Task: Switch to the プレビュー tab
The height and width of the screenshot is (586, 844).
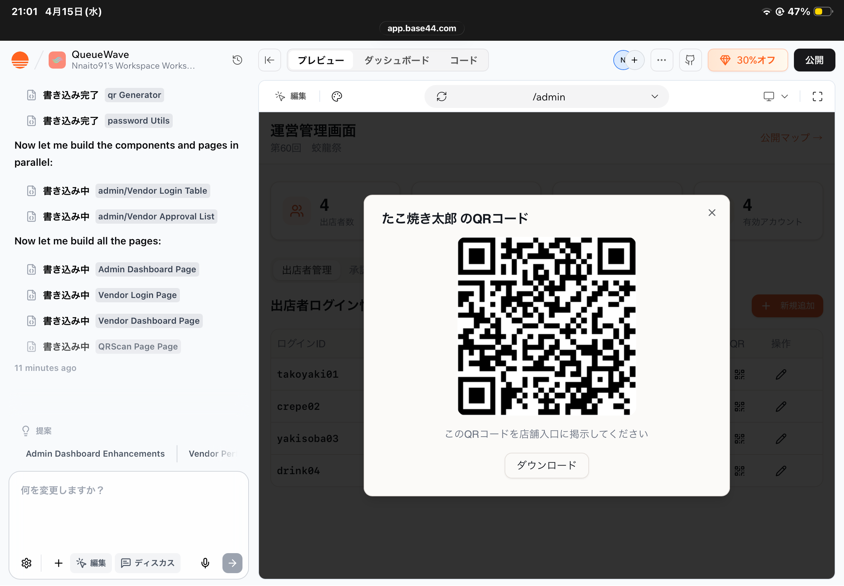Action: point(321,60)
